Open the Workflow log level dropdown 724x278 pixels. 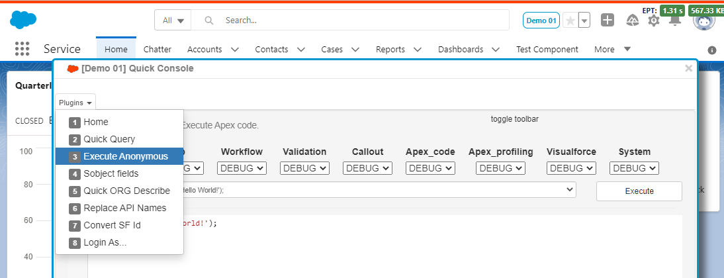pyautogui.click(x=242, y=168)
